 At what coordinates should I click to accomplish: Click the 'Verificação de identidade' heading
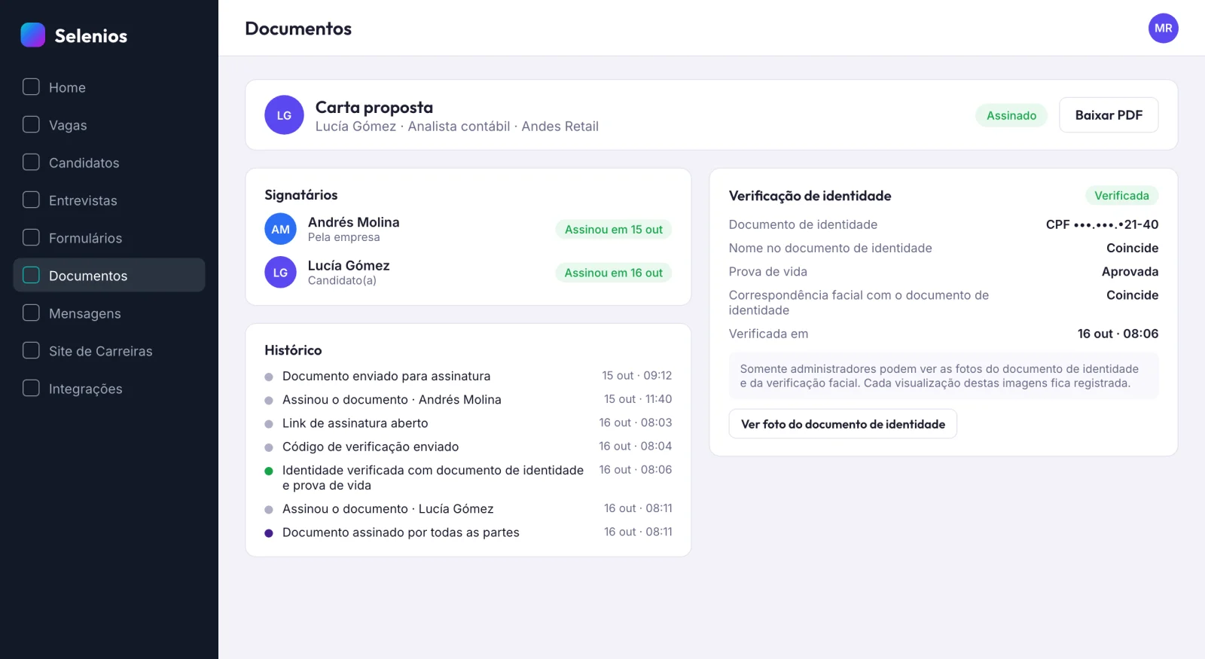tap(810, 196)
